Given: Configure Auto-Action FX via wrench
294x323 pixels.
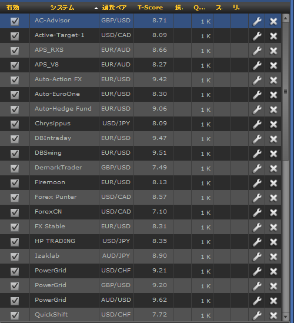Looking at the screenshot, I should (x=257, y=80).
